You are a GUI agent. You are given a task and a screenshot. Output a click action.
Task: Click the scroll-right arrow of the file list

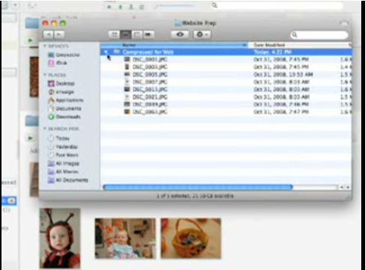348,187
